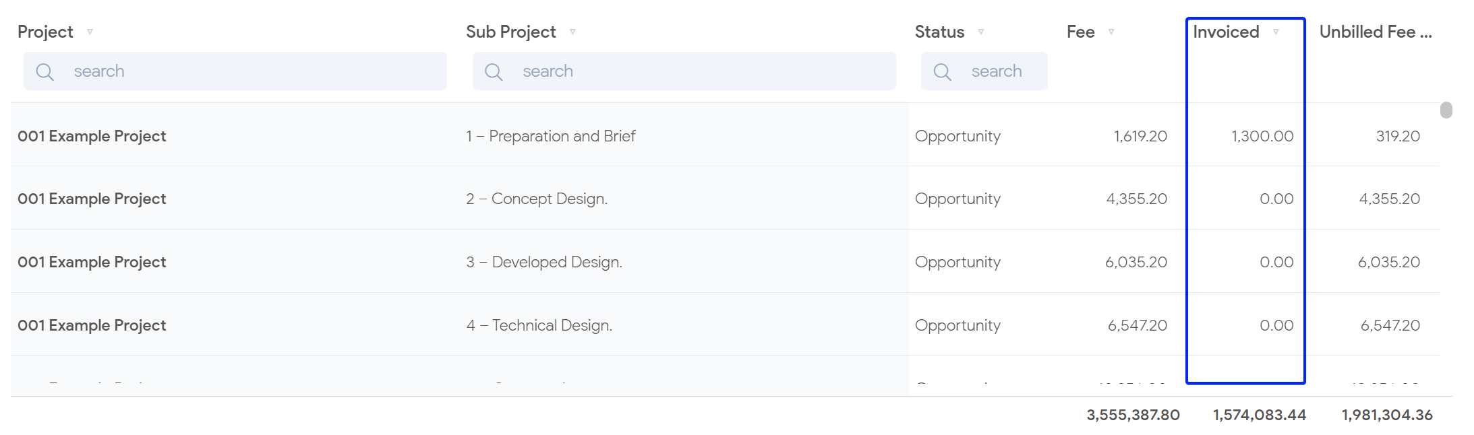This screenshot has width=1474, height=435.
Task: Select the 4 – Technical Design sub project
Action: point(539,325)
